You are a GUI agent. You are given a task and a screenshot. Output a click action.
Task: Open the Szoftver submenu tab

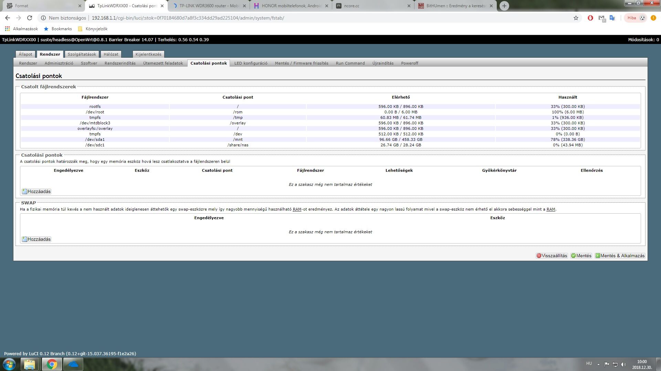(x=89, y=63)
